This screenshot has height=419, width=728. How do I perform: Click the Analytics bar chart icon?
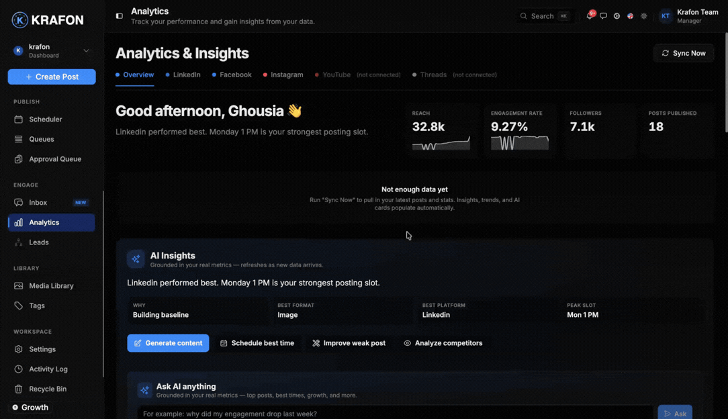[x=19, y=223]
